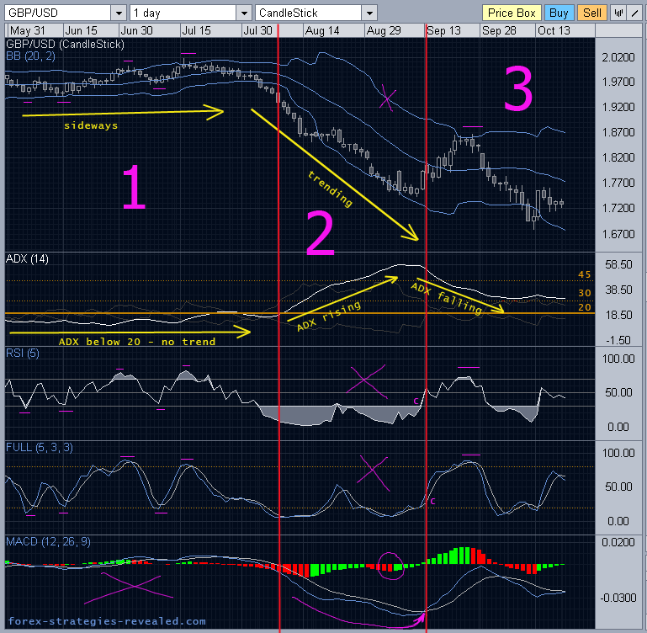
Task: Click Aug 14 on the date axis
Action: (x=323, y=30)
